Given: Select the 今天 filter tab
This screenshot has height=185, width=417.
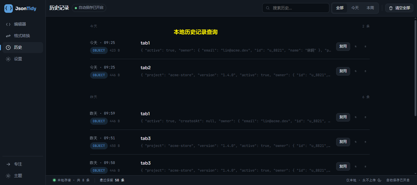Looking at the screenshot, I should [355, 8].
